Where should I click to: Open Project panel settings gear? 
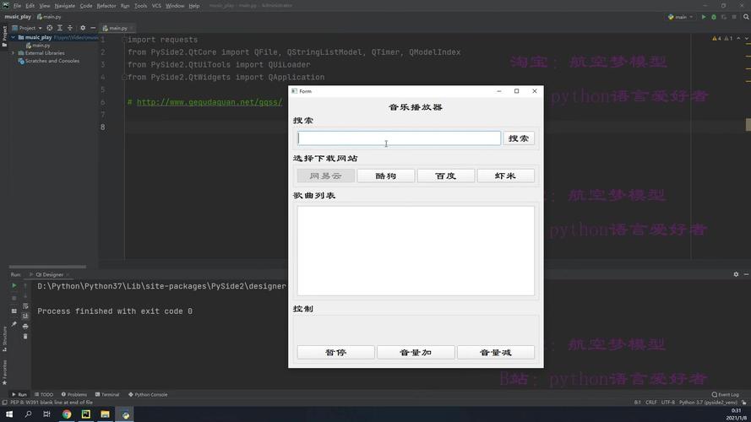click(x=83, y=28)
